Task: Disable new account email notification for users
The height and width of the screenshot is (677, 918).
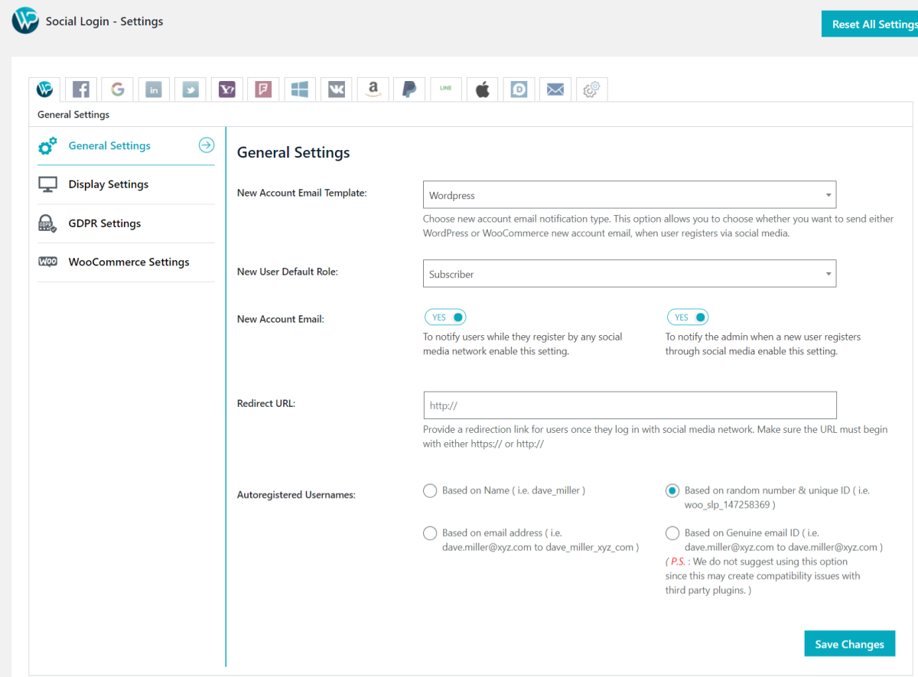Action: (x=445, y=317)
